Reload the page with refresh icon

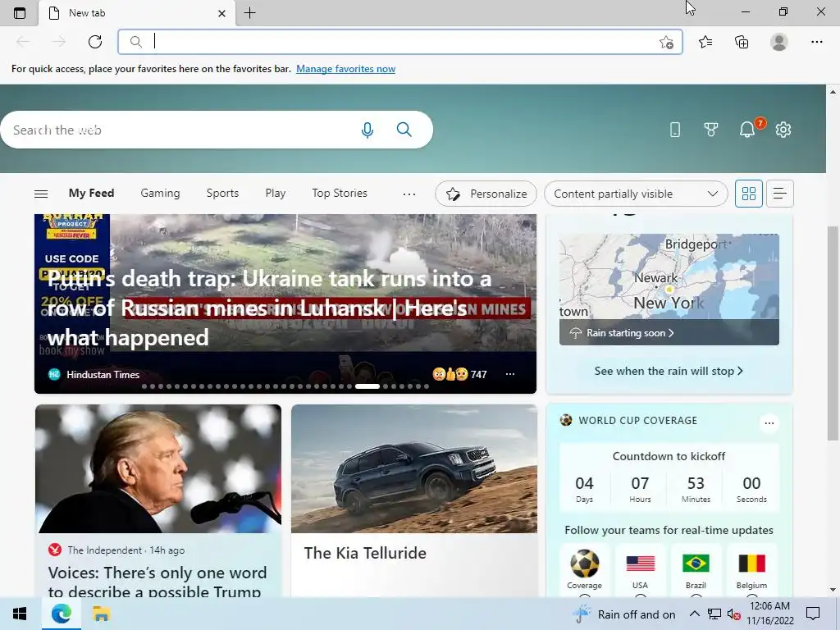[x=95, y=42]
